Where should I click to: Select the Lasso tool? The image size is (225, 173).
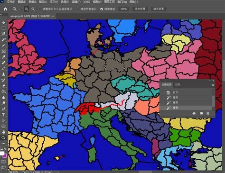pos(3,34)
